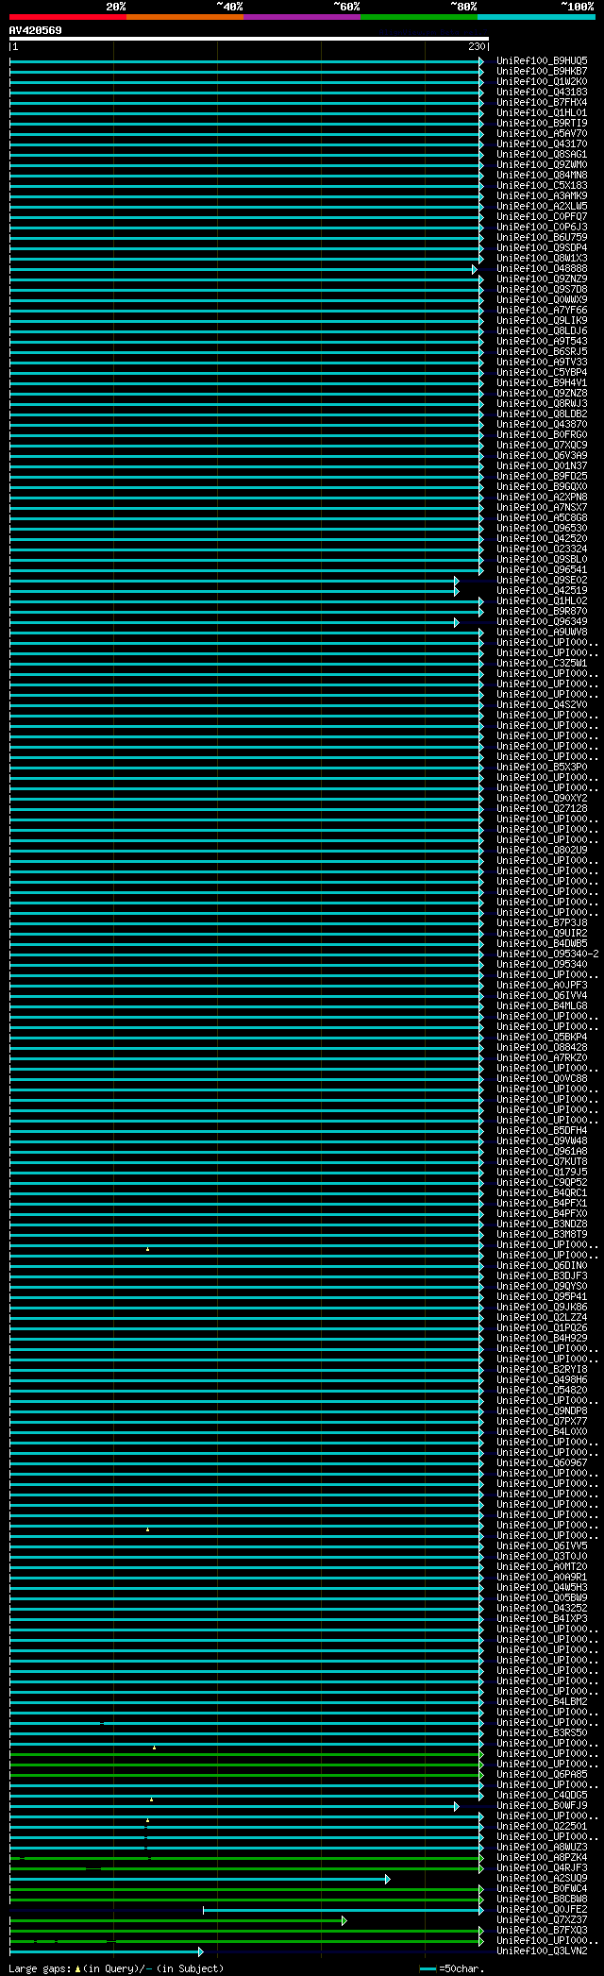The height and width of the screenshot is (1976, 604).
Task: Click the purple ~60% identity legend segment
Action: tap(302, 17)
